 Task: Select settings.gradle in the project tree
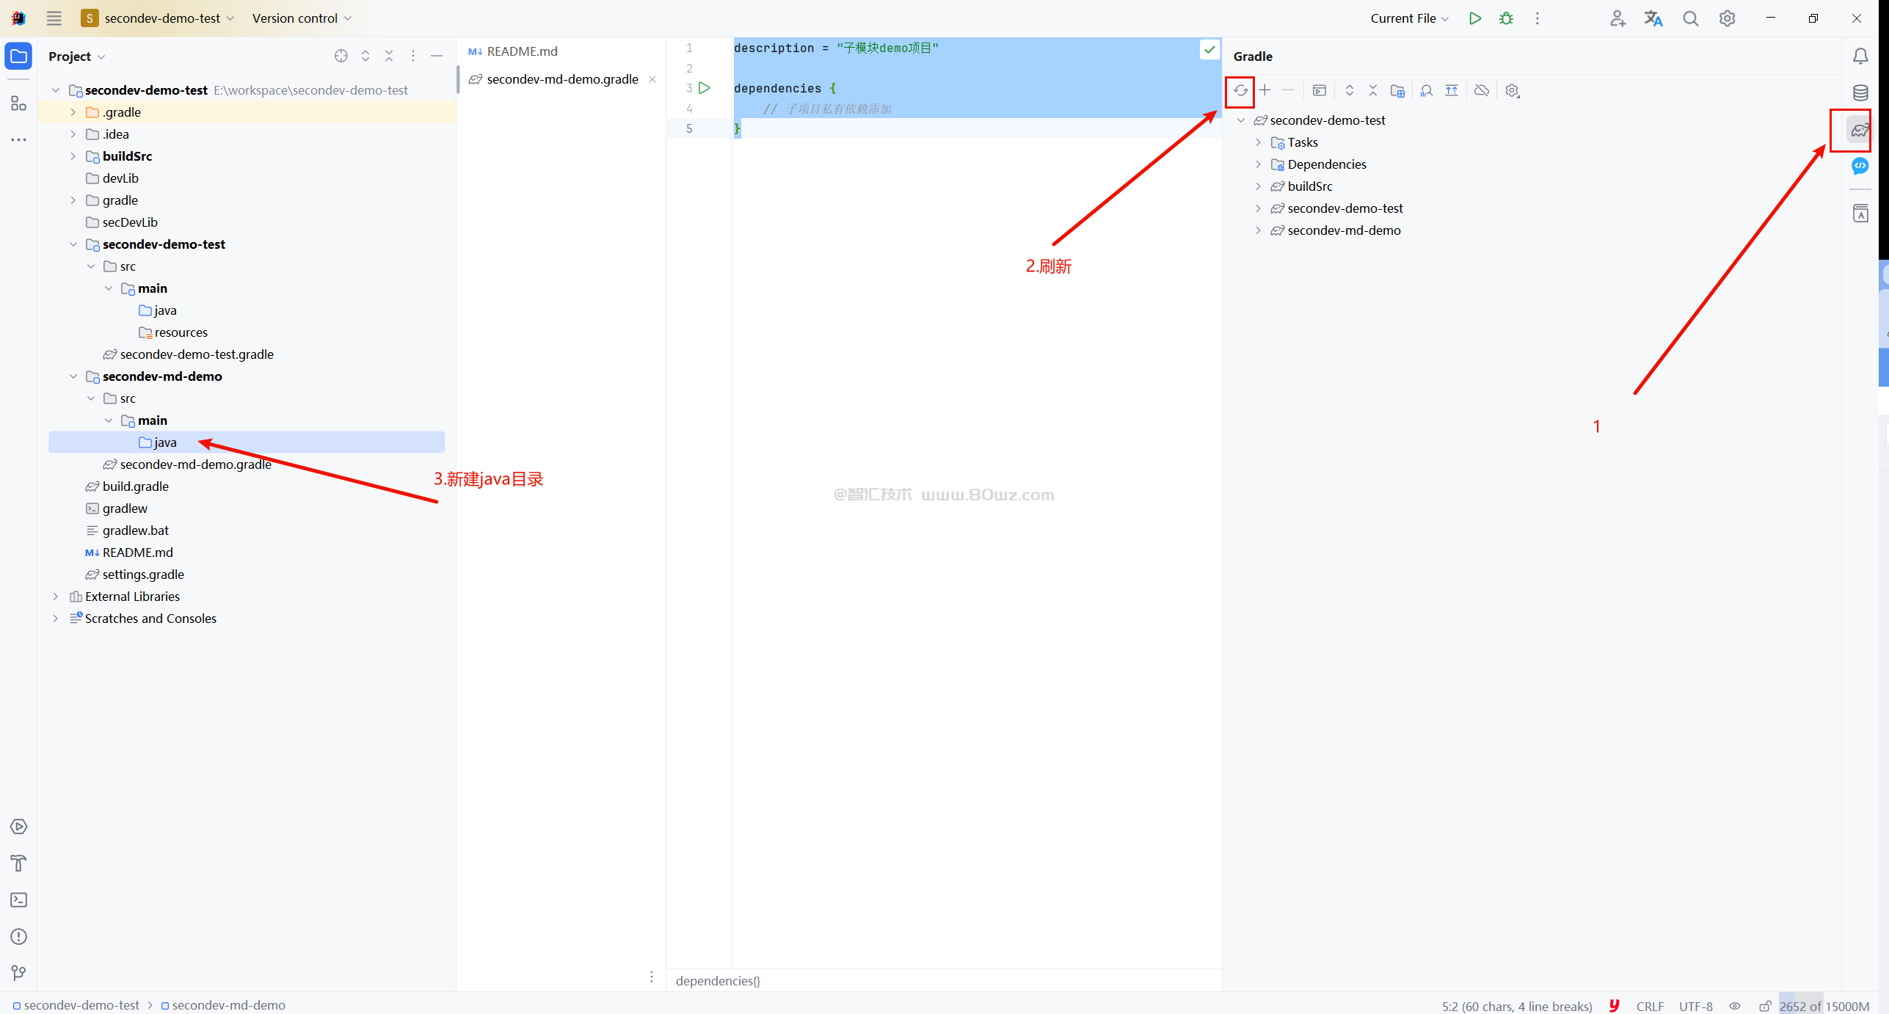[x=143, y=575]
